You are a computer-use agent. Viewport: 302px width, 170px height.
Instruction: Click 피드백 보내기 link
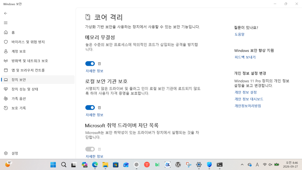[x=245, y=57]
